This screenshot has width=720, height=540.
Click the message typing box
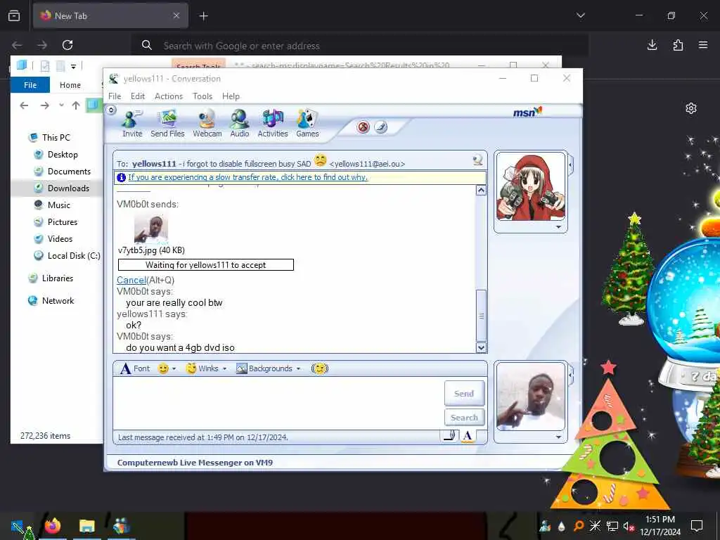278,403
